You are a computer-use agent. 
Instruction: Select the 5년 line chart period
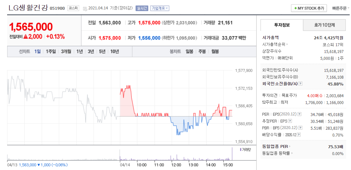coord(102,51)
